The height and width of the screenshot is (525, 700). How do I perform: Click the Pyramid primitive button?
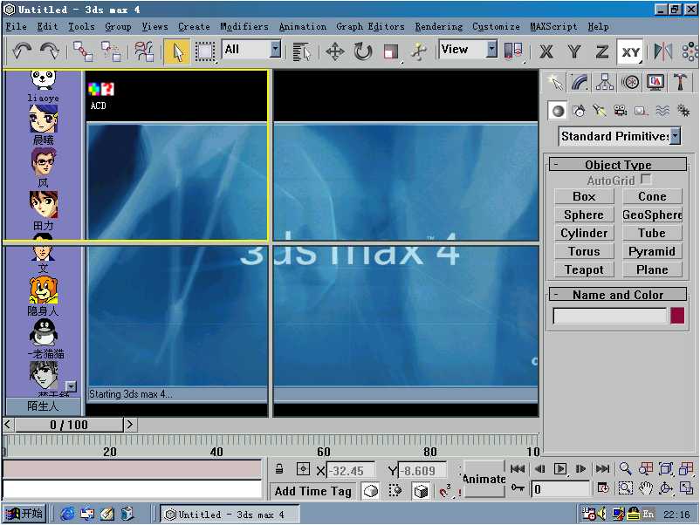click(652, 251)
